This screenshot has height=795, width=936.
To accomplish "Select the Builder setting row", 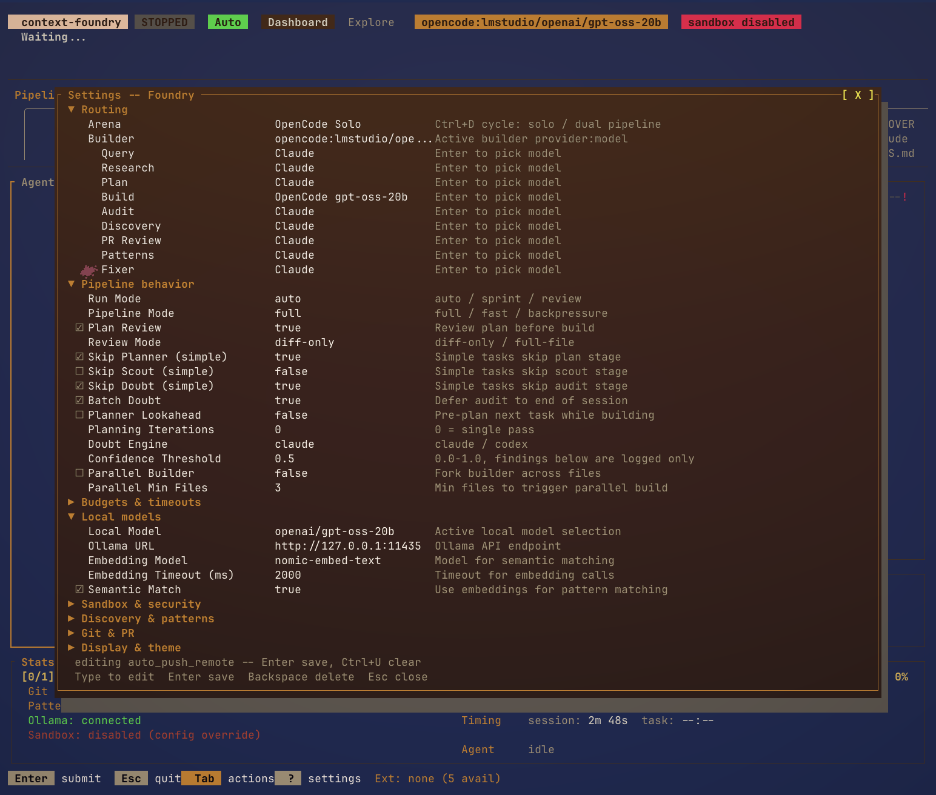I will [467, 139].
